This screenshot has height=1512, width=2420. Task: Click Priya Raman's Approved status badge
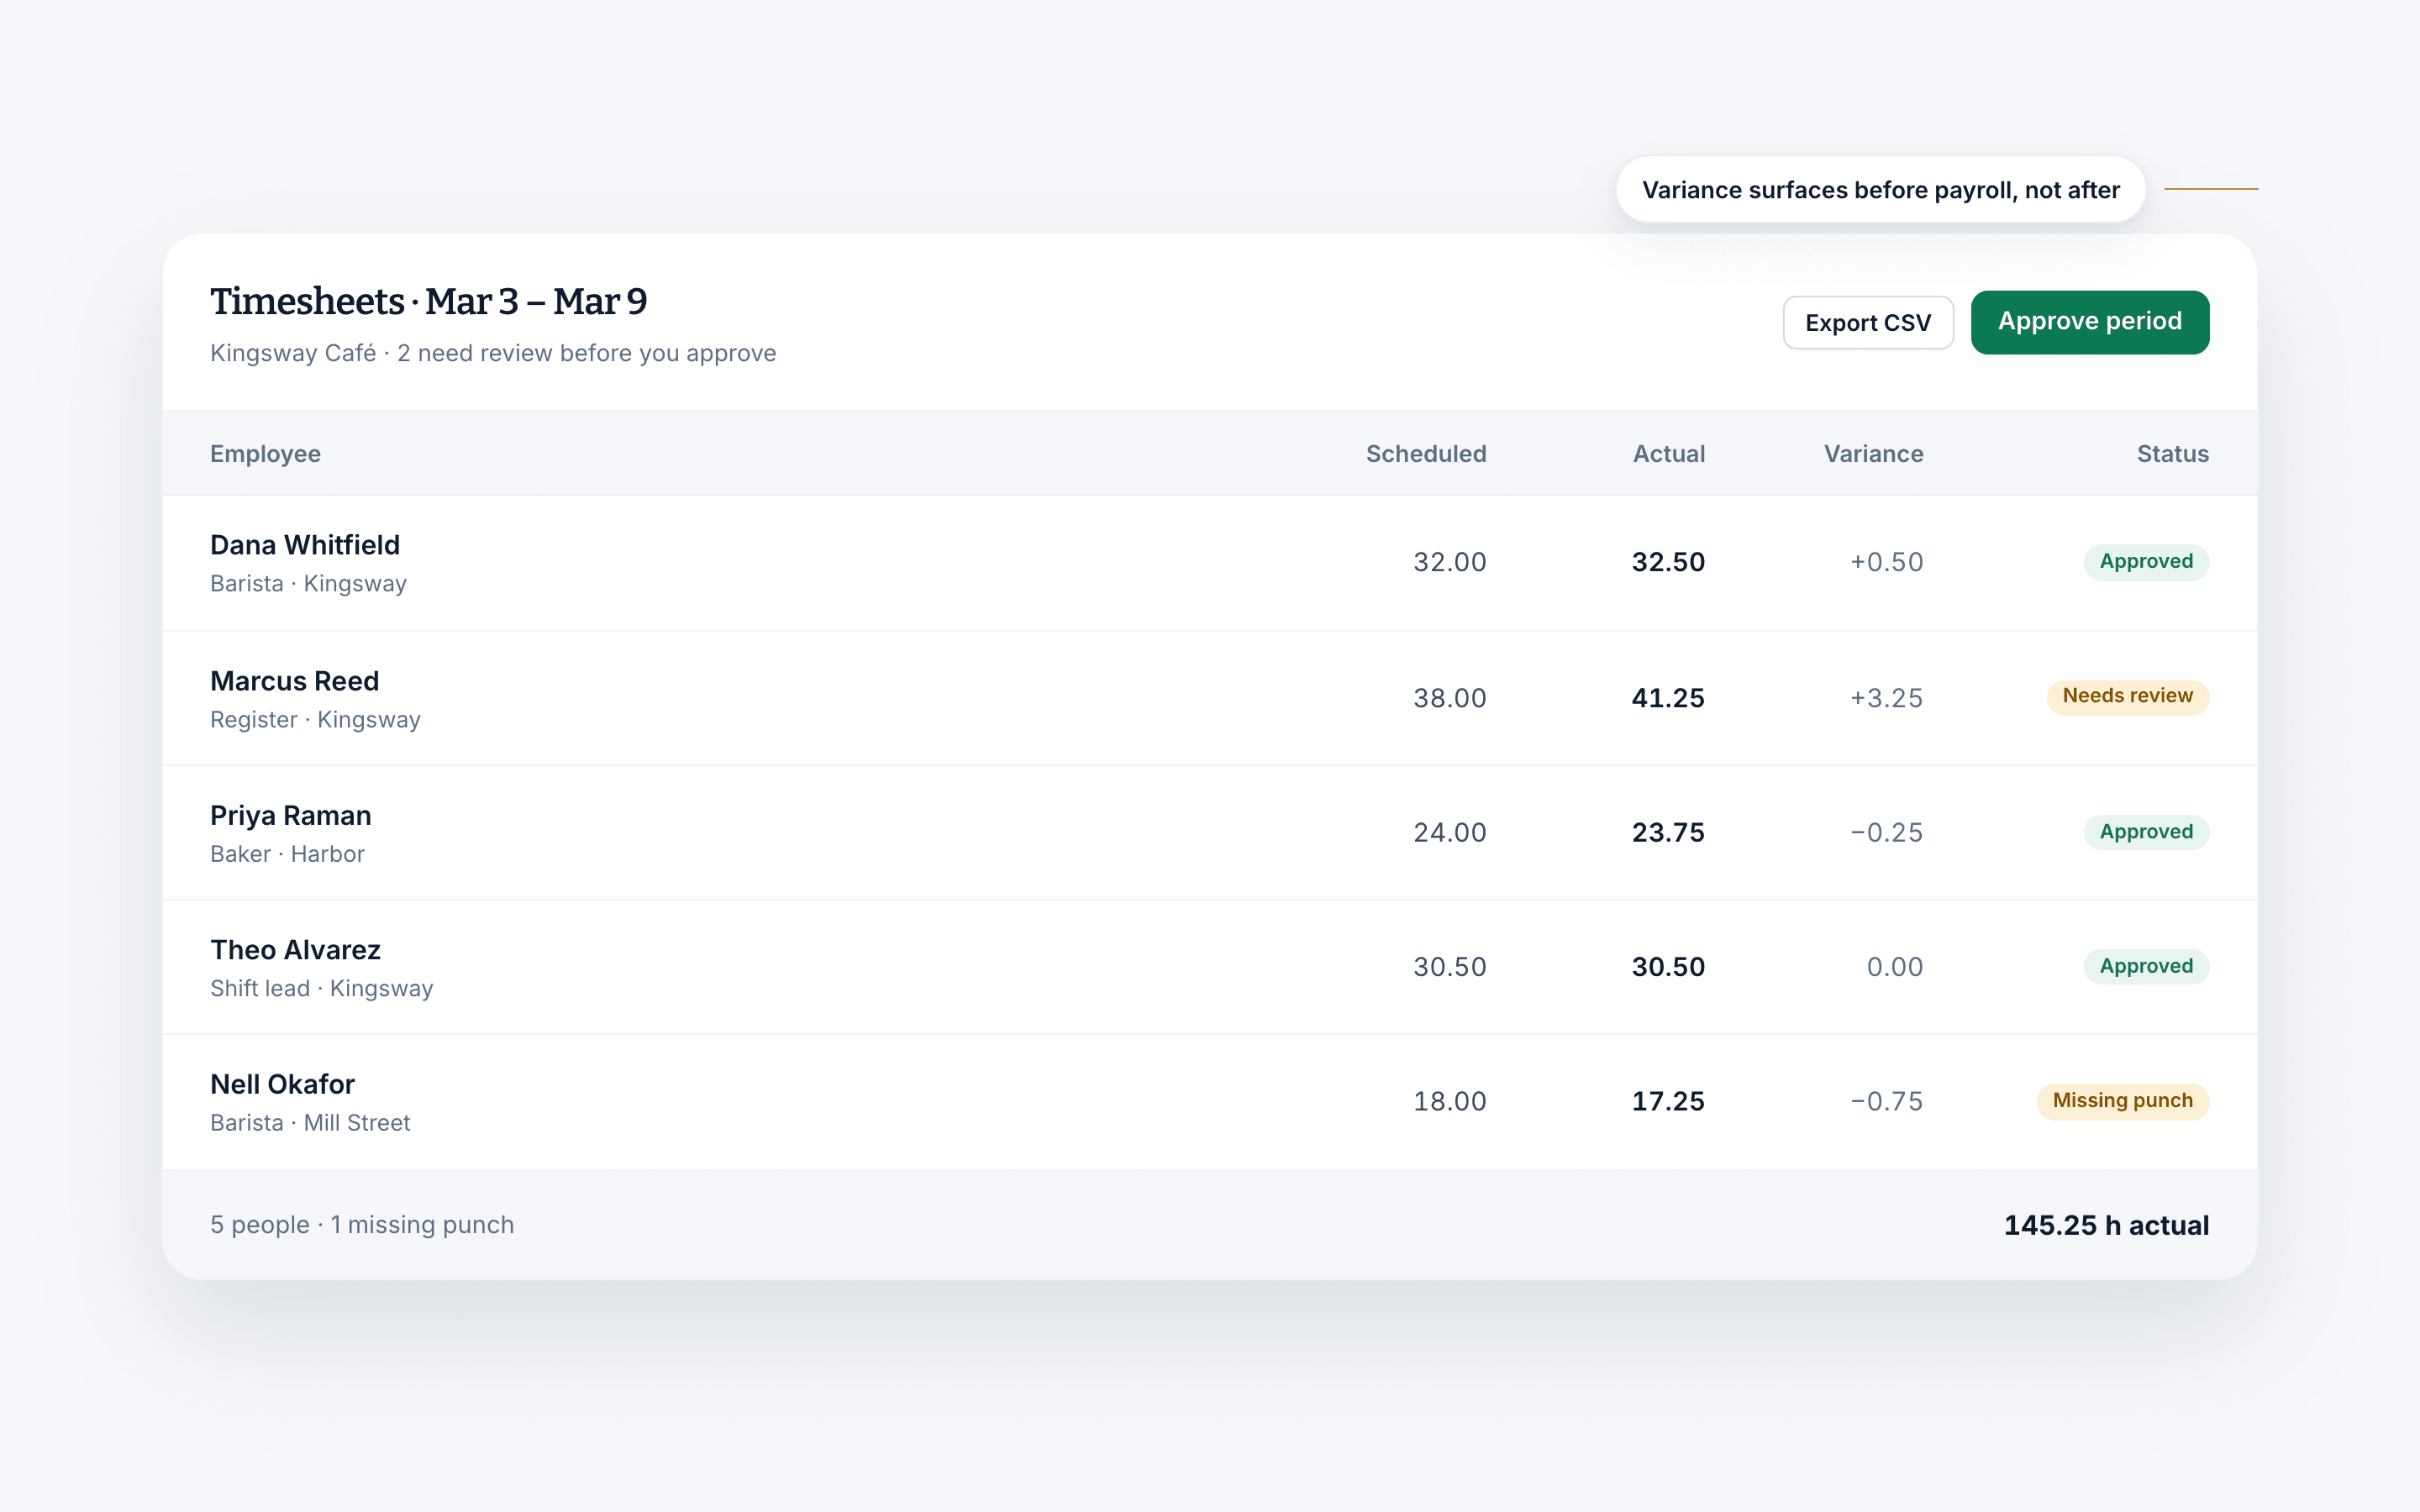[x=2146, y=832]
